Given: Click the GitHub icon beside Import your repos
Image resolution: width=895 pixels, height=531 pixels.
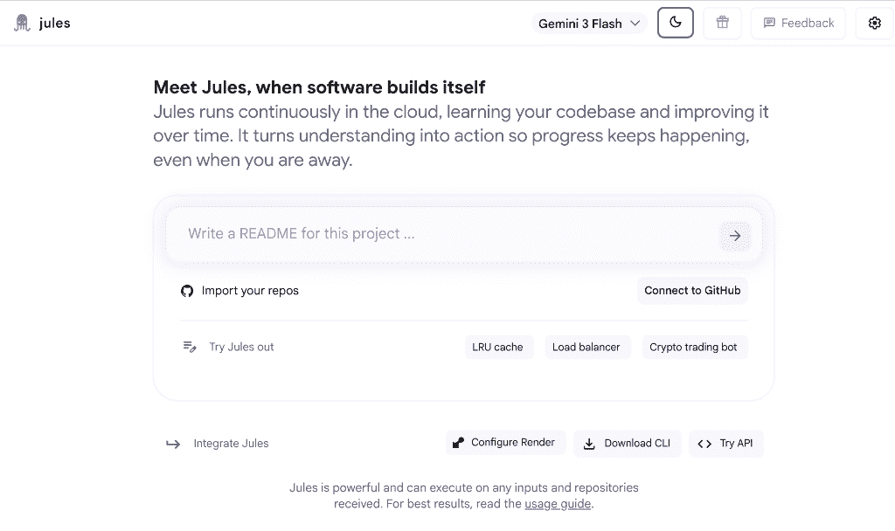Looking at the screenshot, I should 187,291.
